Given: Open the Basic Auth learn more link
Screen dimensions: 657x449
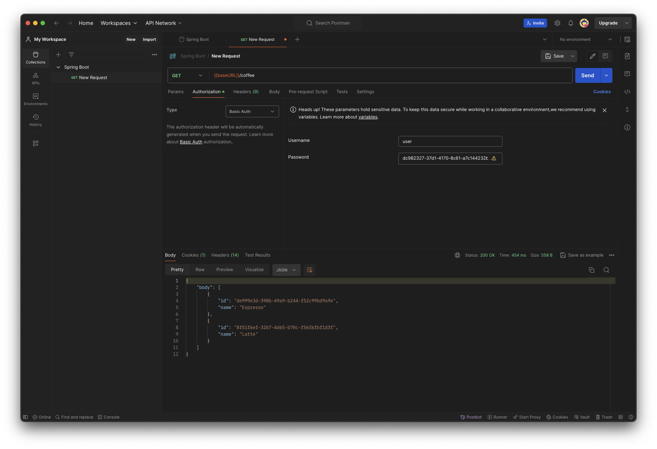Looking at the screenshot, I should click(x=191, y=142).
